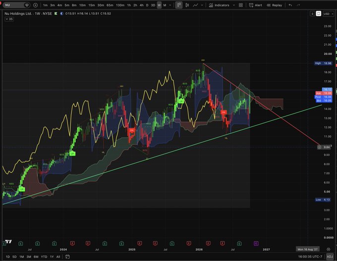
Task: Click the undo arrow icon
Action: tap(290, 5)
